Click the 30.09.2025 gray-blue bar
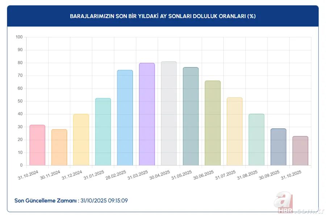 tap(278, 147)
